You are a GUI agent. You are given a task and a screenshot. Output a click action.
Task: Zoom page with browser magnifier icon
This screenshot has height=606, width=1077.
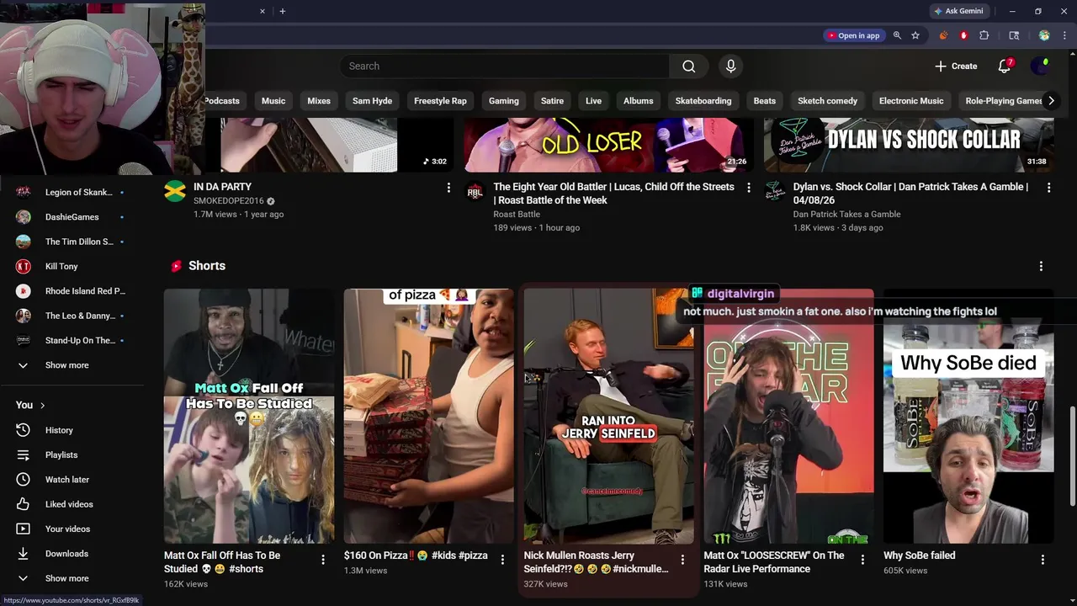pos(897,35)
